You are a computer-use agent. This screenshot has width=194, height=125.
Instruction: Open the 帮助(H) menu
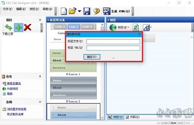pos(48,9)
